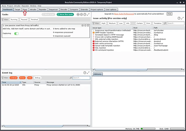Switch to the Extender tab

click(84, 10)
